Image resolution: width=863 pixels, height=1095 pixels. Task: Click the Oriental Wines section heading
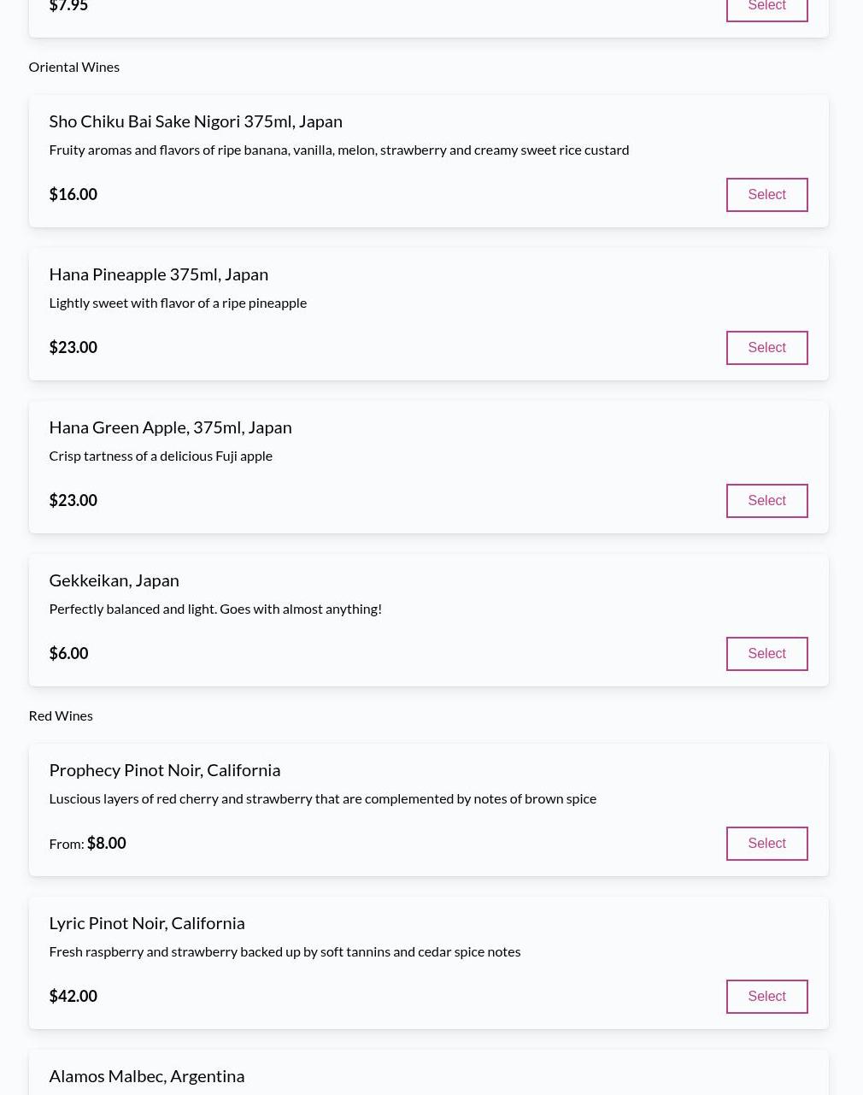[73, 67]
